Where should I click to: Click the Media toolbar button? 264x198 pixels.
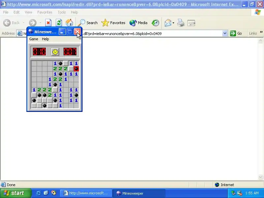coord(138,23)
